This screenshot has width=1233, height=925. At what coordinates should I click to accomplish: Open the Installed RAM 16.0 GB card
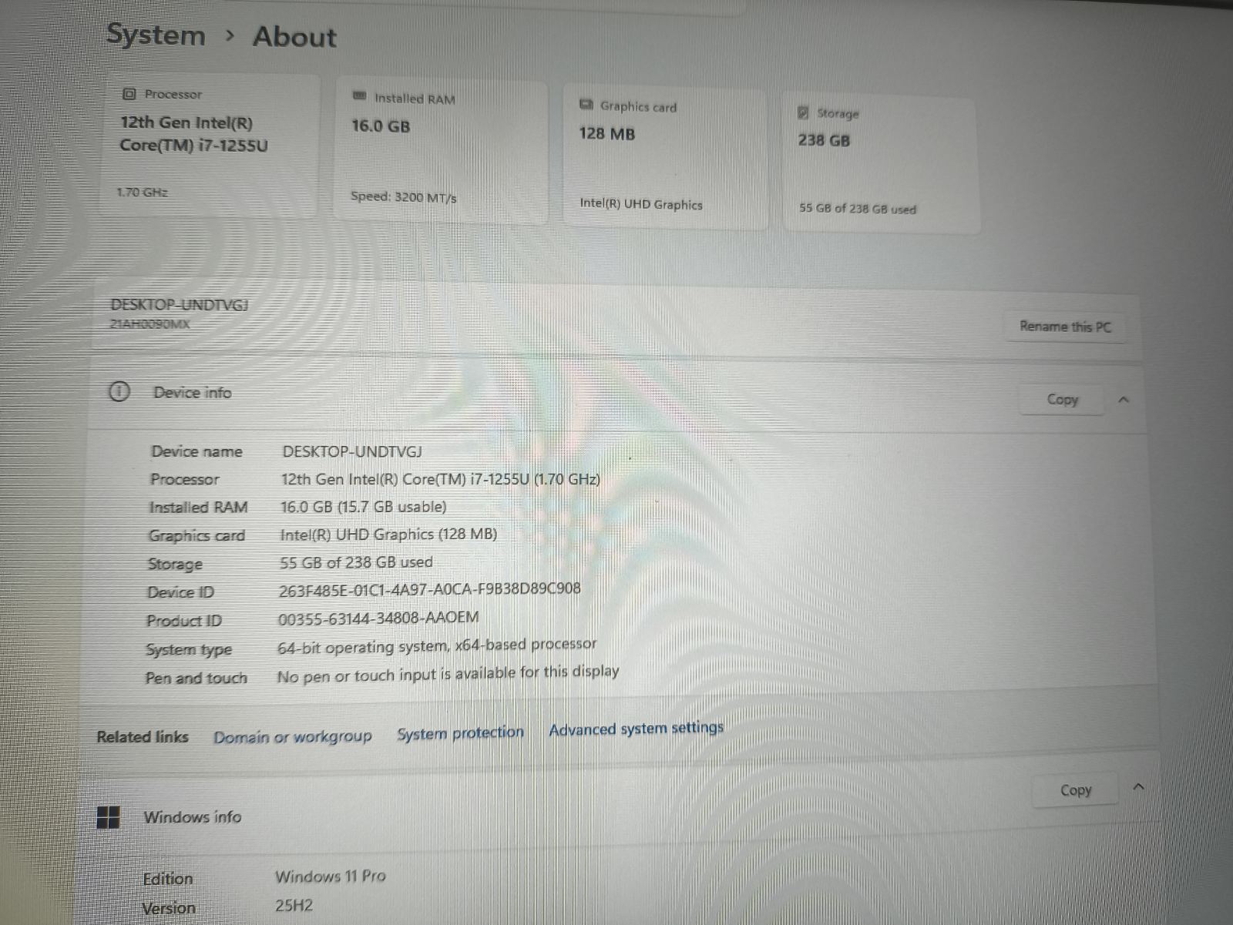coord(441,151)
